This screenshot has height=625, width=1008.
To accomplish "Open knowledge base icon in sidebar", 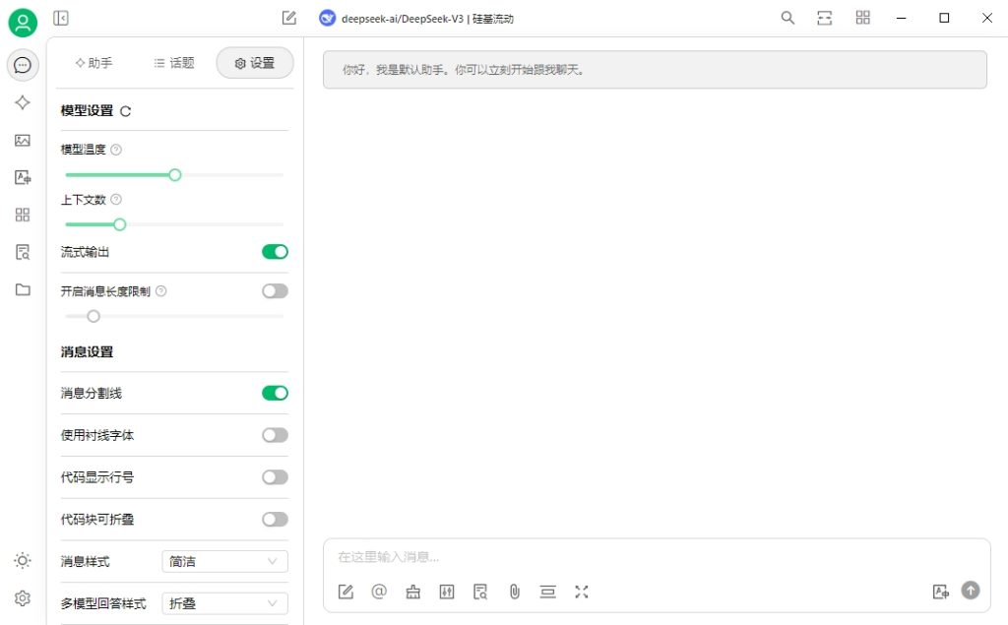I will 23,252.
